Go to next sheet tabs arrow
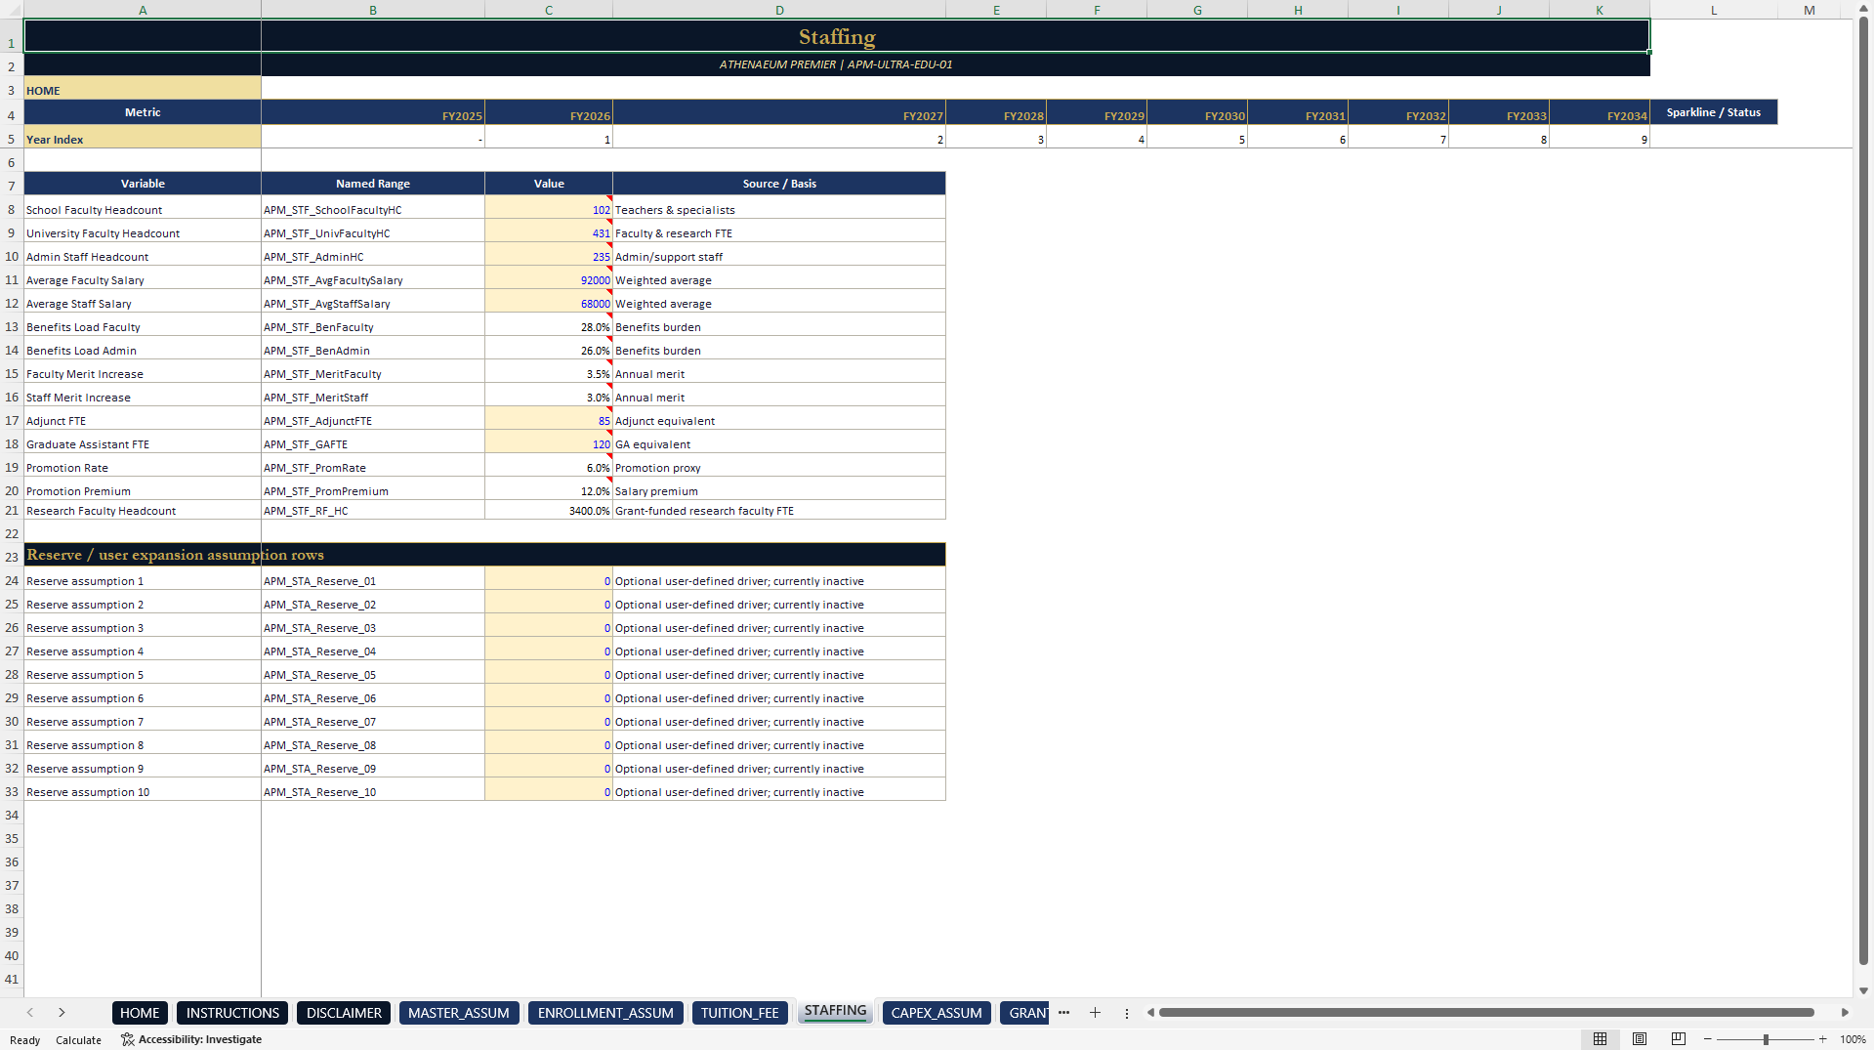1874x1050 pixels. pyautogui.click(x=62, y=1013)
